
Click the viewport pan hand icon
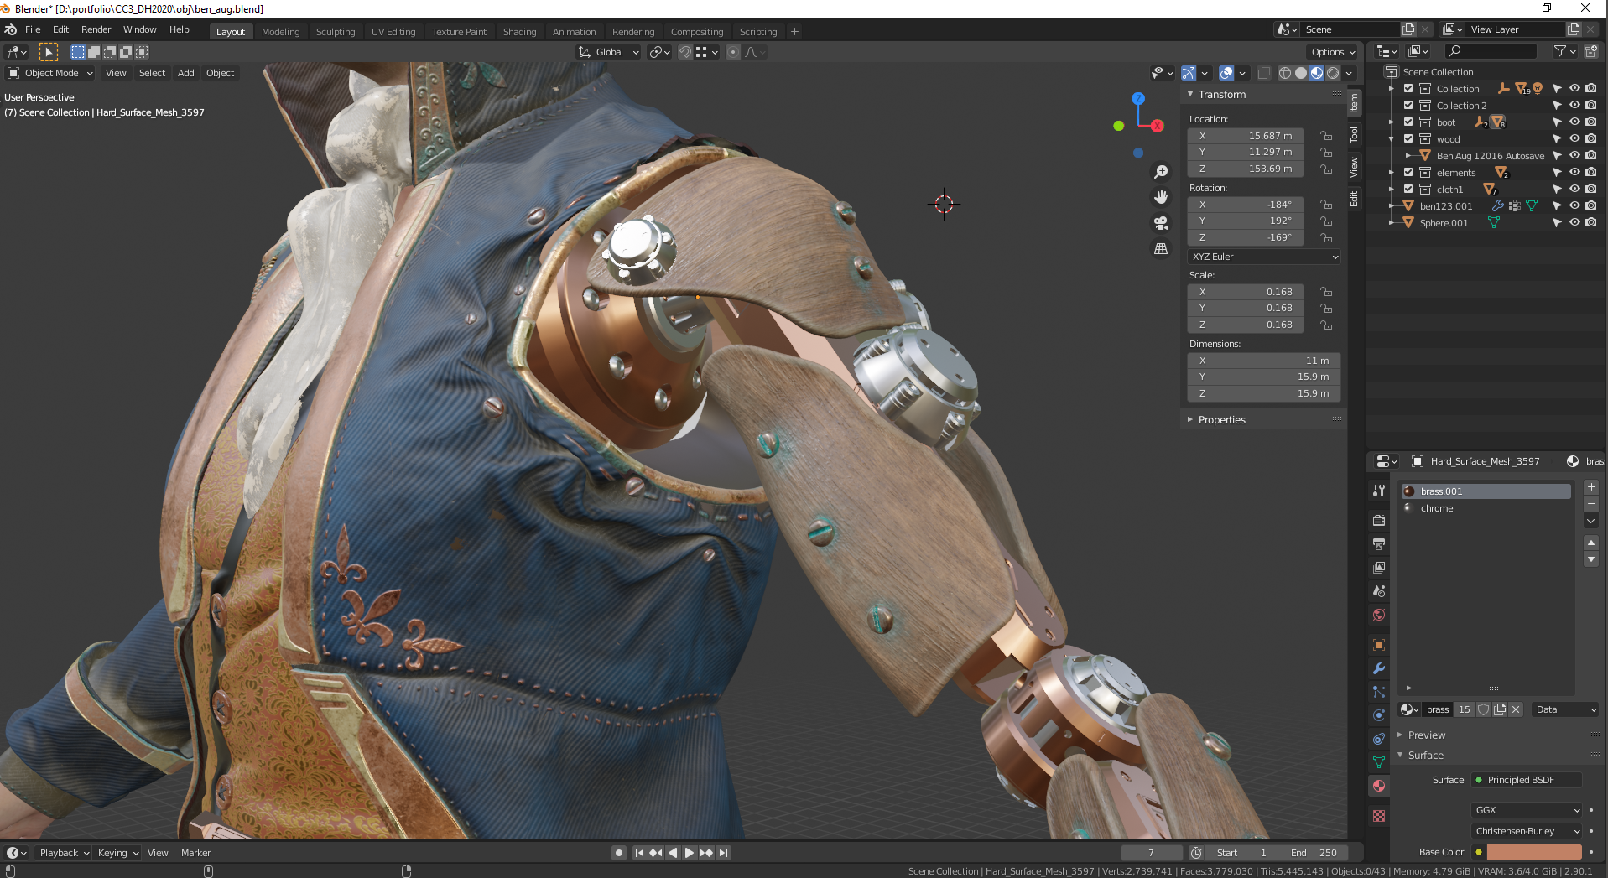click(x=1161, y=197)
